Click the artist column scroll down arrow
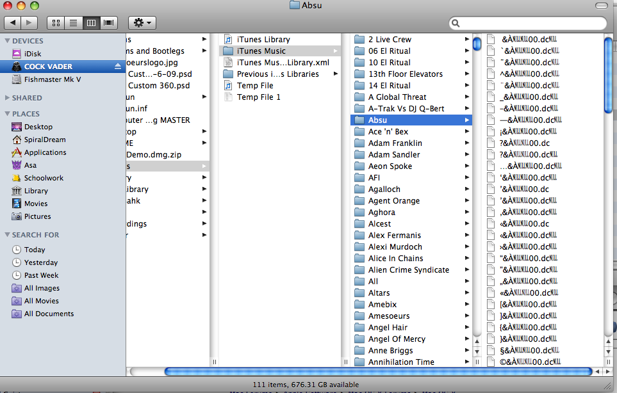617x393 pixels. (x=477, y=351)
